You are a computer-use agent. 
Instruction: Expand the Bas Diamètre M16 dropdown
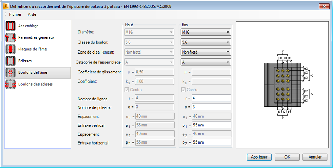(206, 33)
